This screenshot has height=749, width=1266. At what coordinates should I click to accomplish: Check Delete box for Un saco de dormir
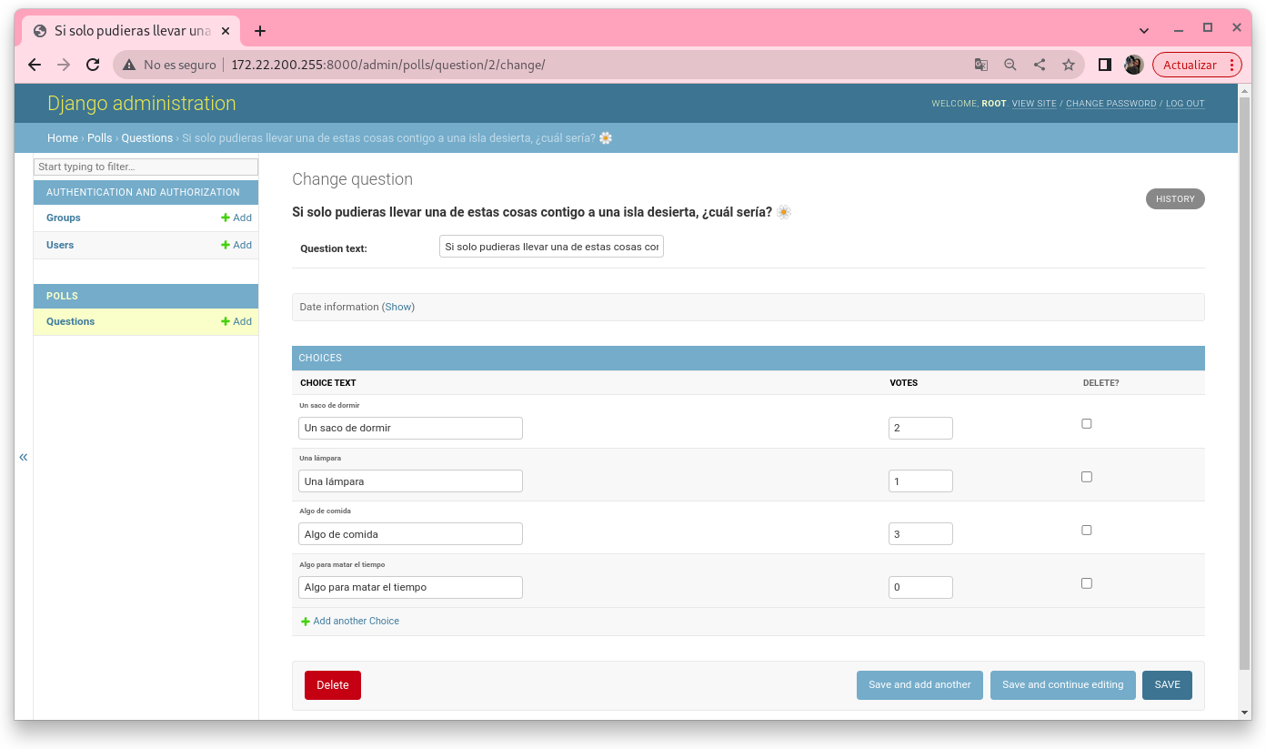1086,424
